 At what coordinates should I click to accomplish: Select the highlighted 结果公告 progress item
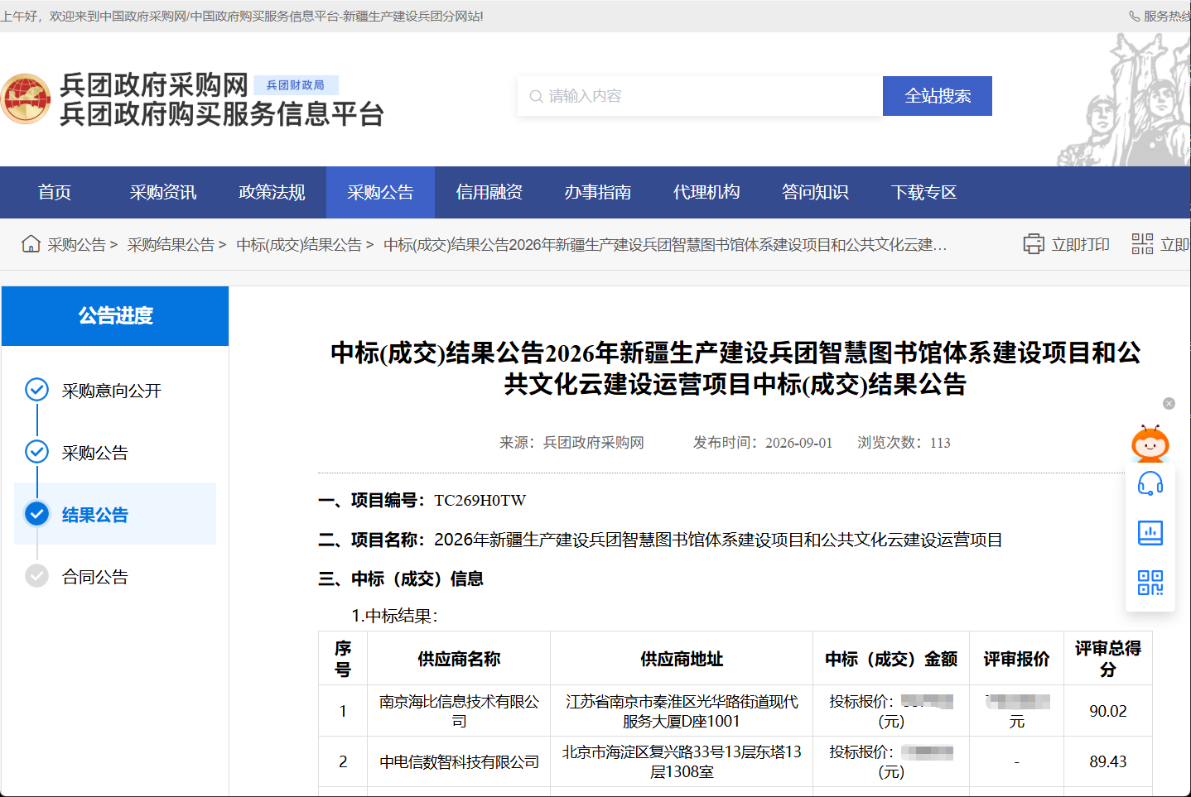click(115, 514)
